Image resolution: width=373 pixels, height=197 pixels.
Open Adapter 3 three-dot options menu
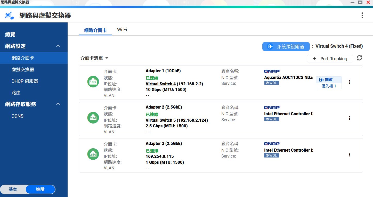point(350,154)
